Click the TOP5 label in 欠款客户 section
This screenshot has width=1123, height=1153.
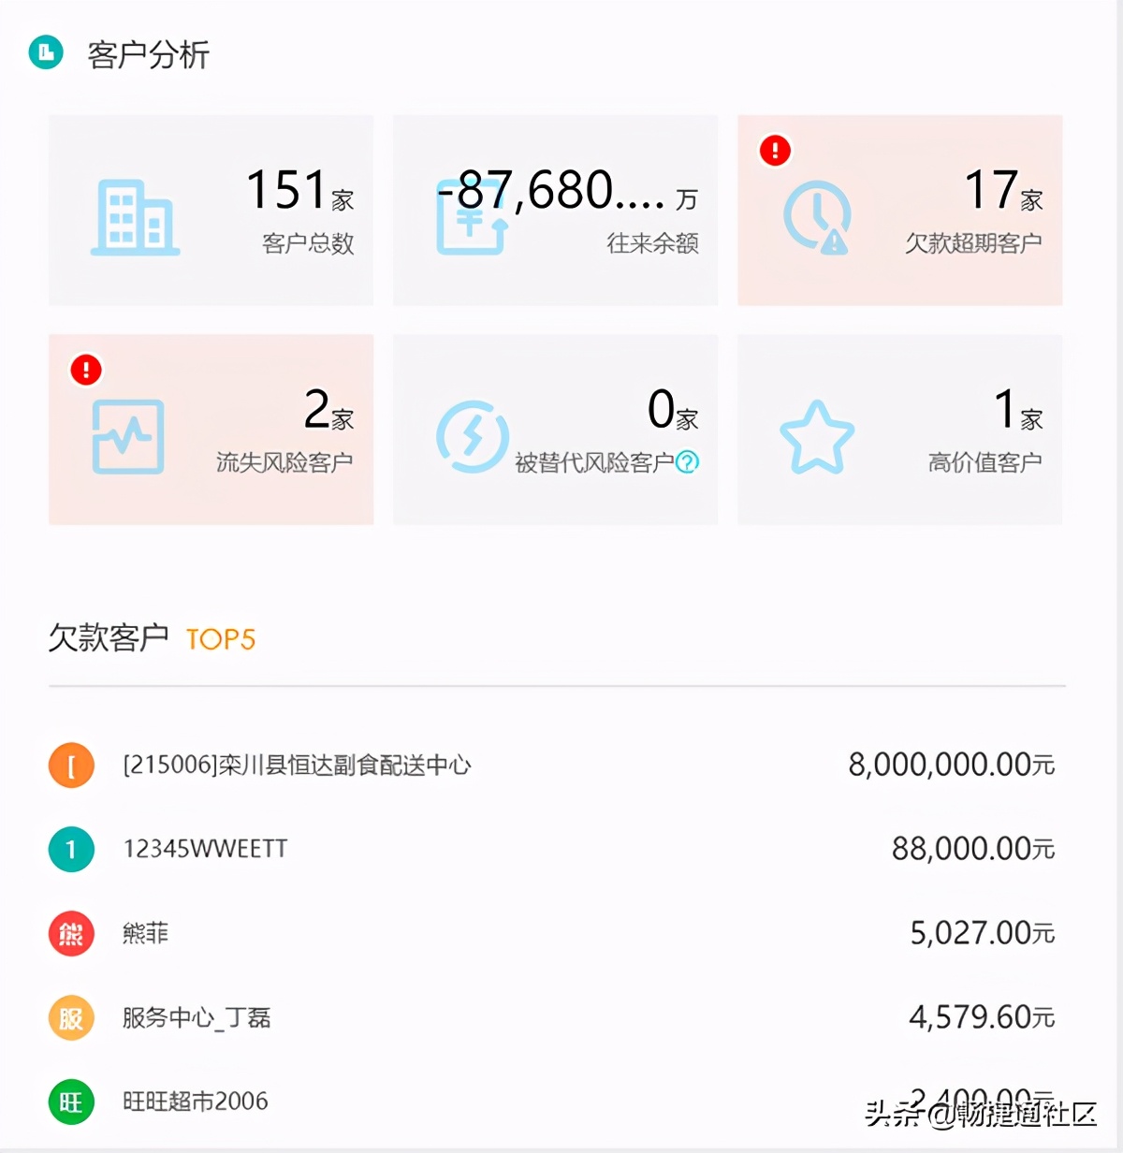pos(220,639)
